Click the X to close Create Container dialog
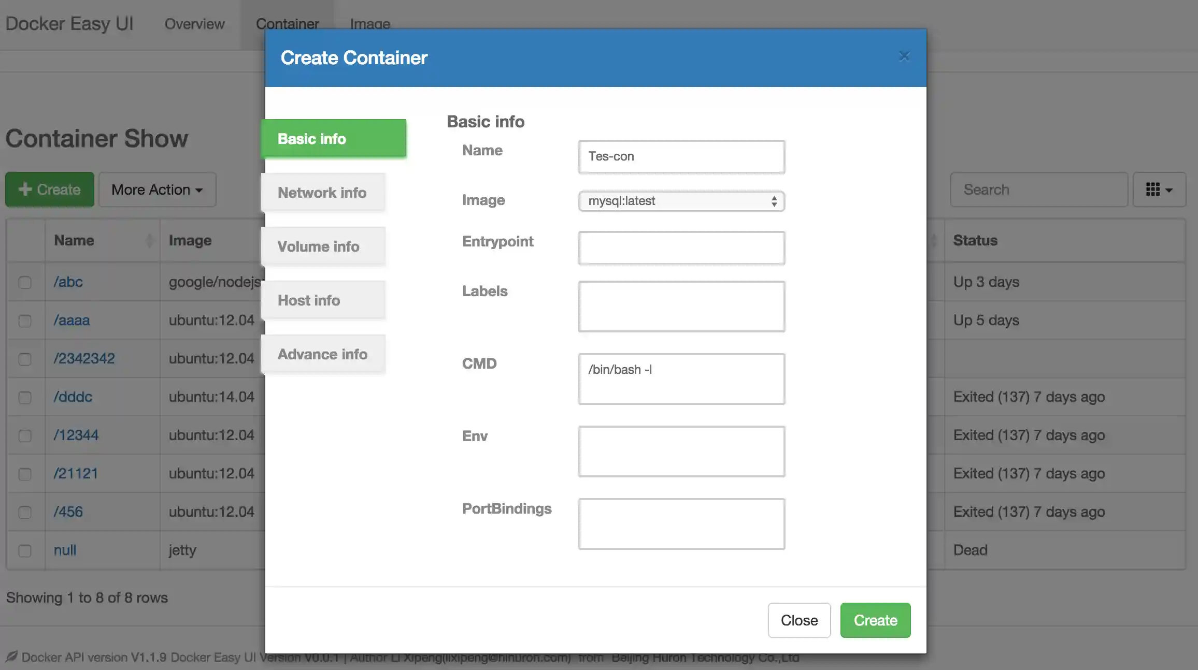This screenshot has height=670, width=1198. (904, 56)
